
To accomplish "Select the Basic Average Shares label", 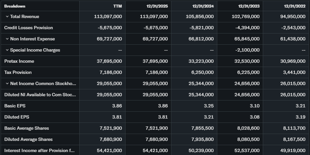I will [x=27, y=128].
